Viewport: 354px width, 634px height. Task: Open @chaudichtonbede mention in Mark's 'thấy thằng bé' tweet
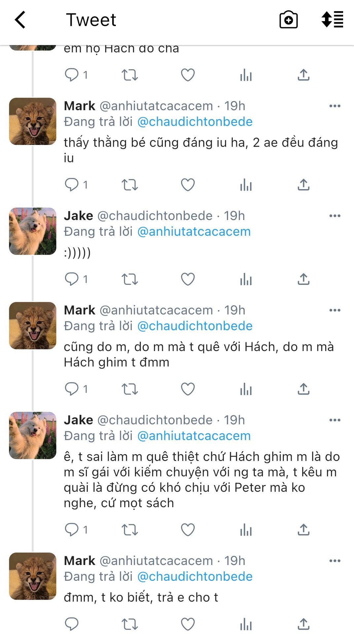[195, 122]
